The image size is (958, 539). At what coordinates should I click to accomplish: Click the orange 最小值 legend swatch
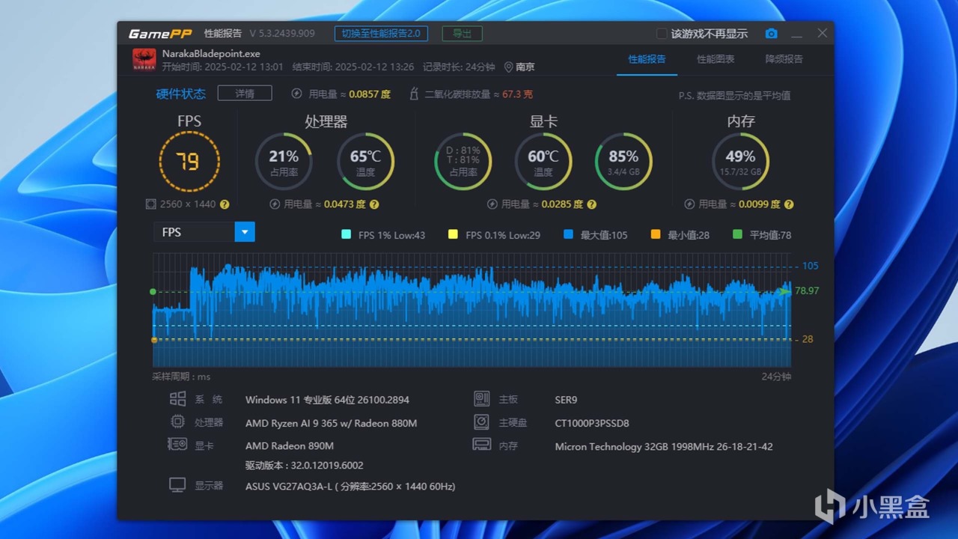click(656, 234)
